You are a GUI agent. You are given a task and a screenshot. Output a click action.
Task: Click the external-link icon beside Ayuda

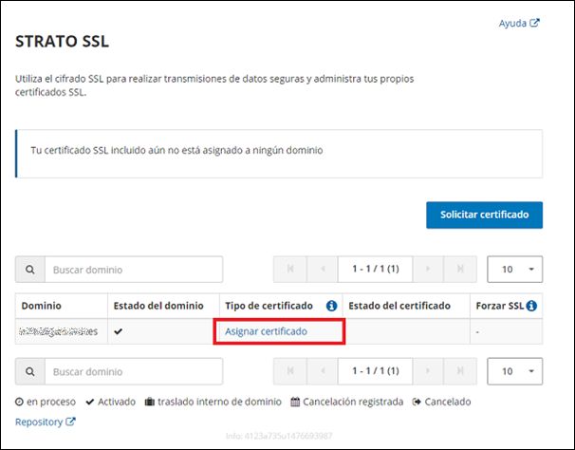534,23
